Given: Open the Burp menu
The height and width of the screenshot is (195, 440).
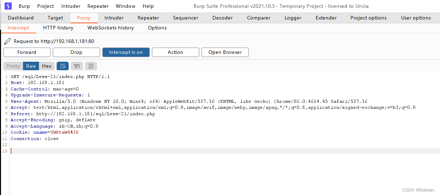Looking at the screenshot, I should click(x=24, y=6).
